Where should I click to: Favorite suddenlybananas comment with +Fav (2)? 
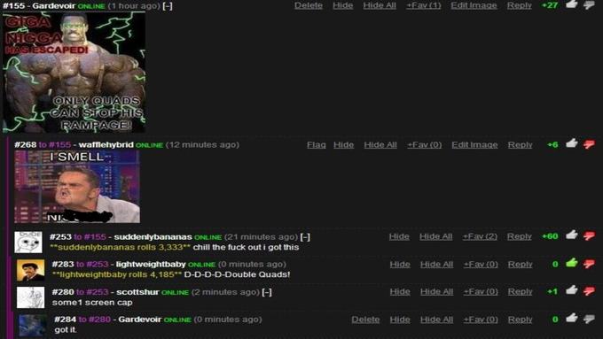pos(480,236)
